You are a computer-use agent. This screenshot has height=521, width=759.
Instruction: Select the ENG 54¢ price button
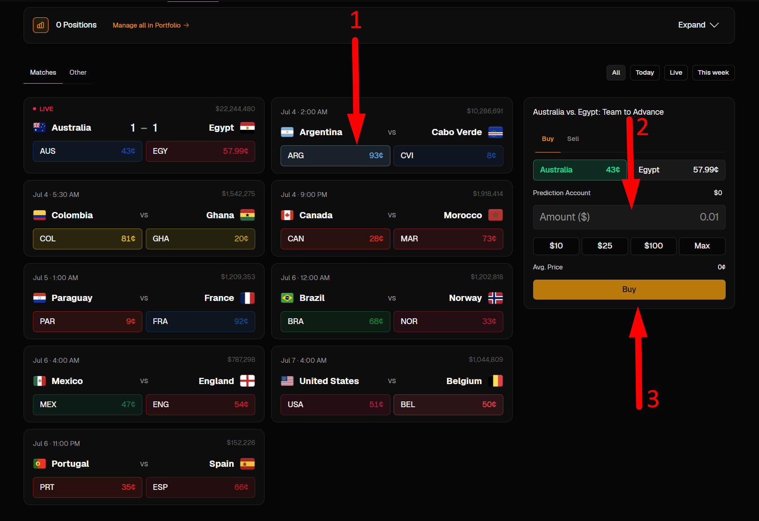tap(201, 405)
